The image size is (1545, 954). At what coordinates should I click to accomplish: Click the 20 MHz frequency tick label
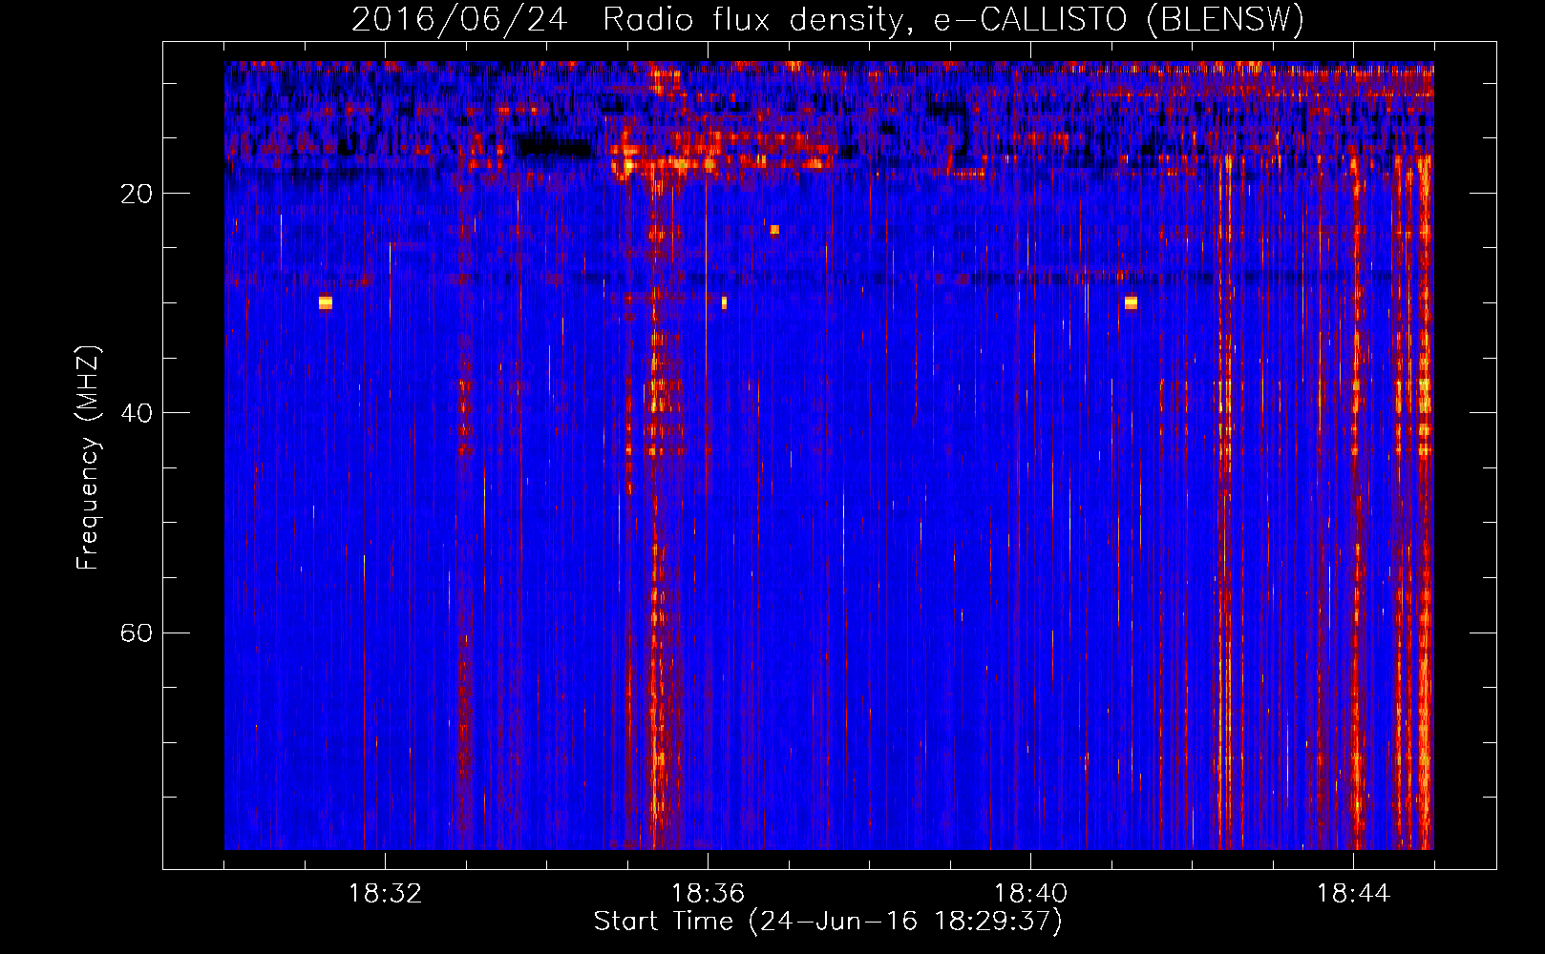(137, 194)
